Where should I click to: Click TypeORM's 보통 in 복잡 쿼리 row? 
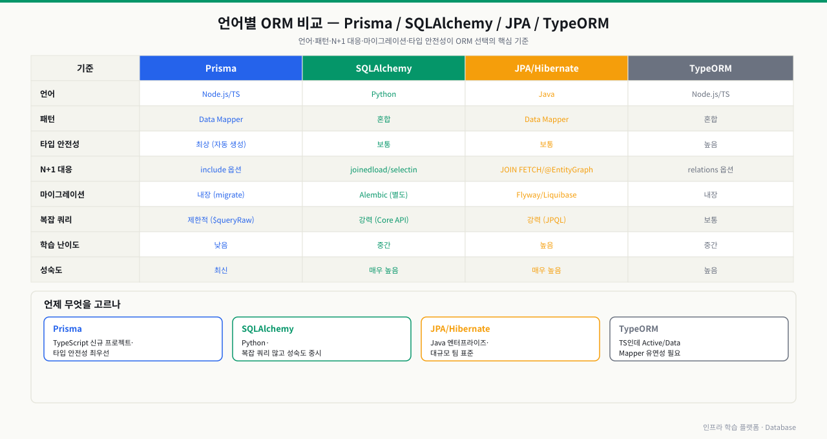coord(711,219)
